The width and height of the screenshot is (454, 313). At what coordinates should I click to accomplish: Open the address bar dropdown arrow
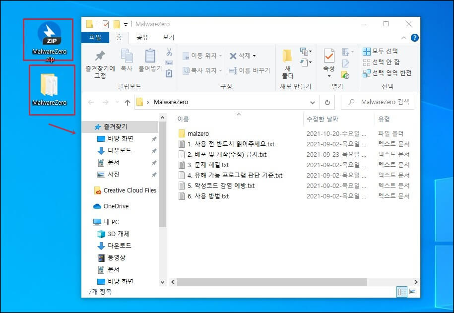point(312,102)
